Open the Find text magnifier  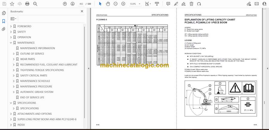(x=35, y=4)
